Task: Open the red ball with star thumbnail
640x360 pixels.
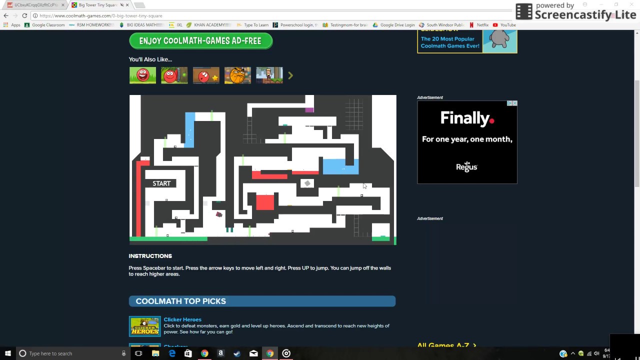Action: point(206,75)
